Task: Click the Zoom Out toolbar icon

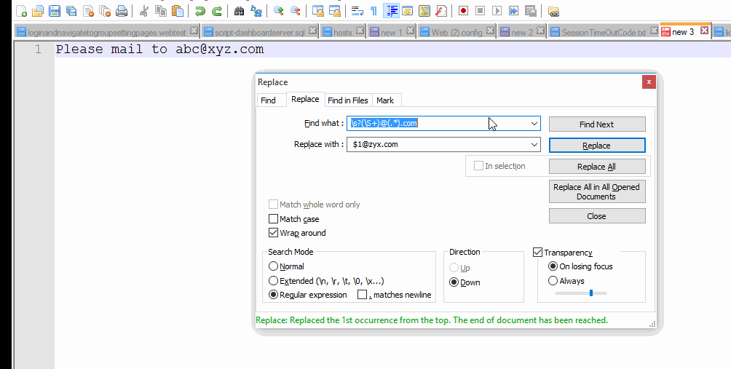Action: [x=295, y=11]
